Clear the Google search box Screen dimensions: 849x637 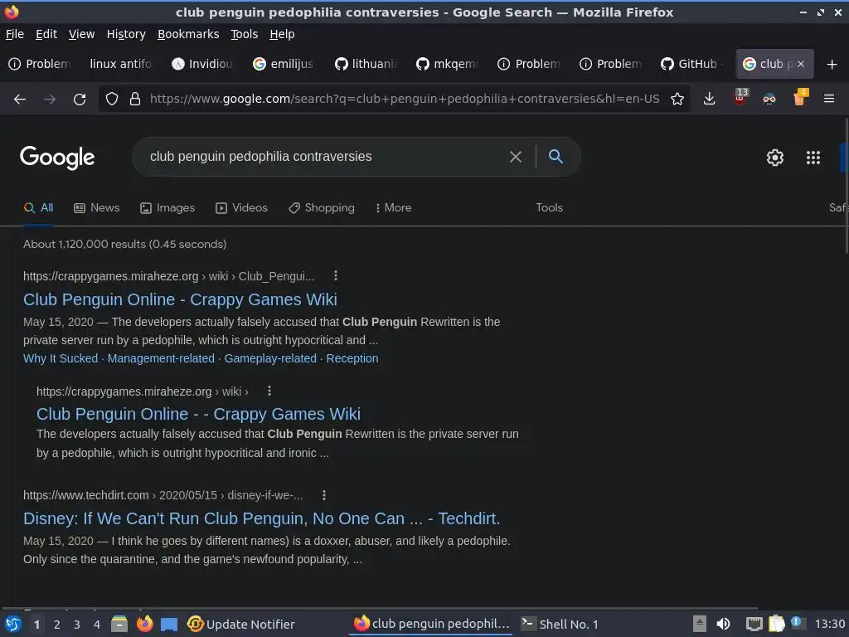click(x=516, y=157)
